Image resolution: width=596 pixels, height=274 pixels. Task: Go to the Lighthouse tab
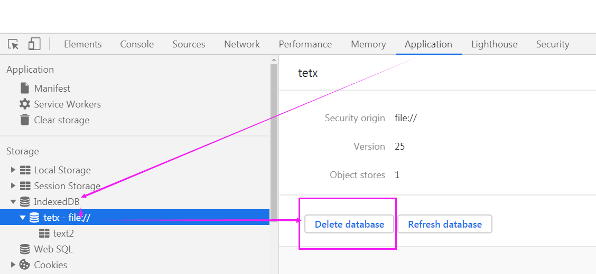click(494, 44)
